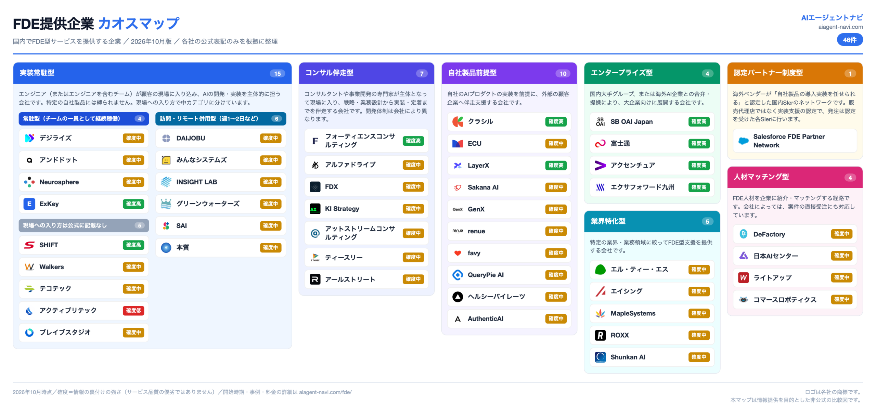Click the アールストリート R logo icon
Screen dimensions: 876x417
pos(315,279)
